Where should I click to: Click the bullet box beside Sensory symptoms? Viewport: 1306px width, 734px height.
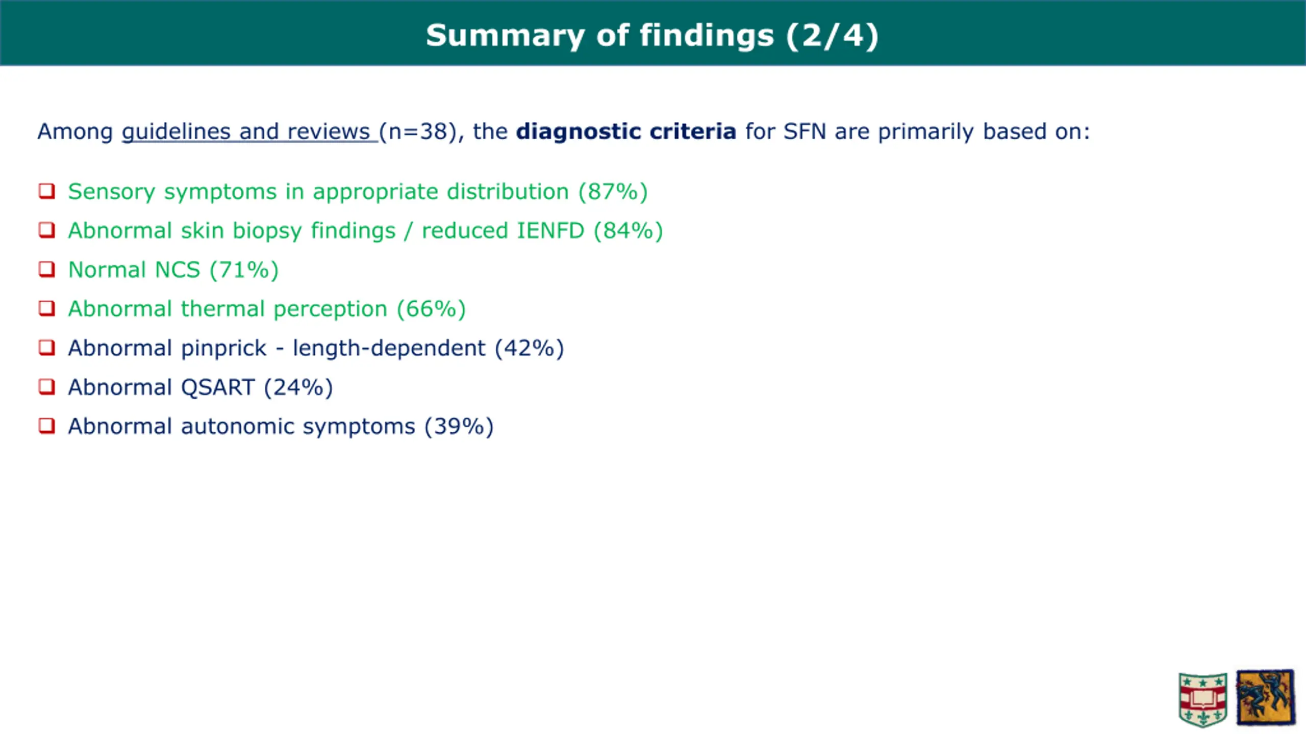click(x=46, y=191)
